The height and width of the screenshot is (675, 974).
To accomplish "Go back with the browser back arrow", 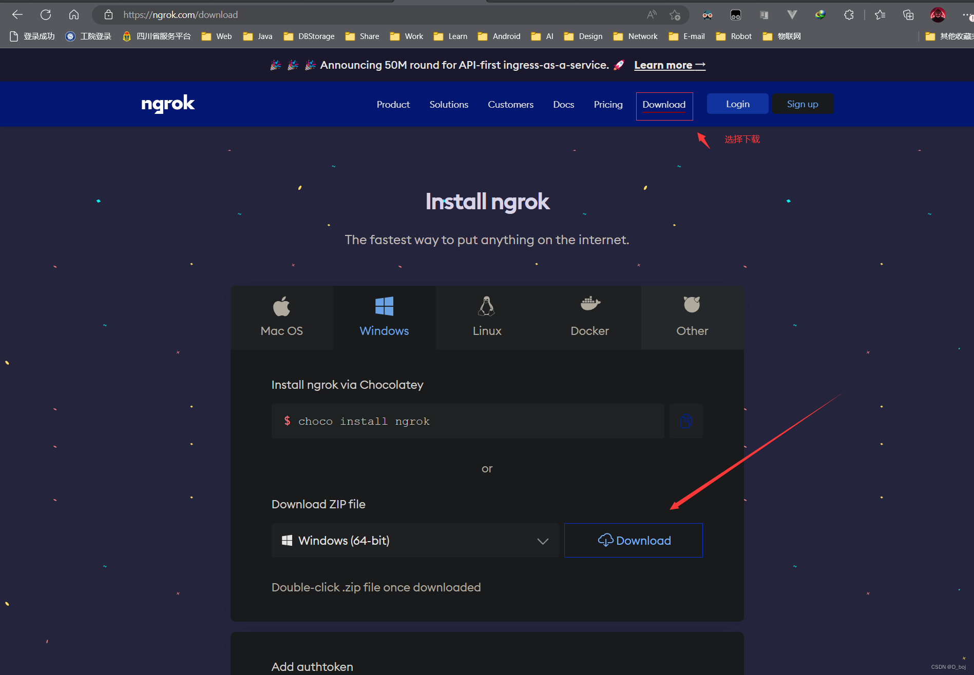I will 17,15.
